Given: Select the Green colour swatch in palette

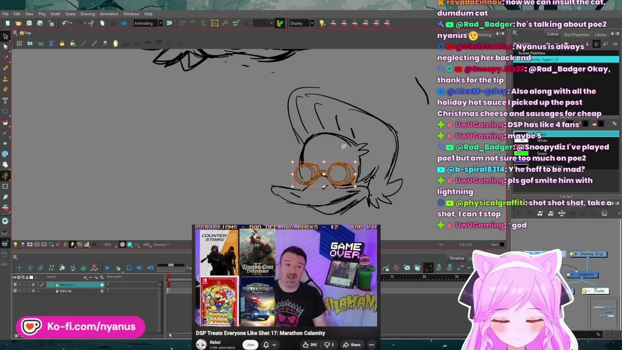Looking at the screenshot, I should point(521,154).
